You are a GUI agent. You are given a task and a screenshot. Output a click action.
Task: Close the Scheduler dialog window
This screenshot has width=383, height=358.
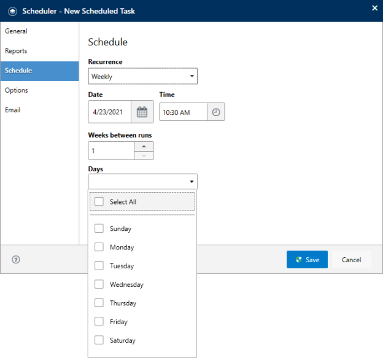tap(374, 8)
